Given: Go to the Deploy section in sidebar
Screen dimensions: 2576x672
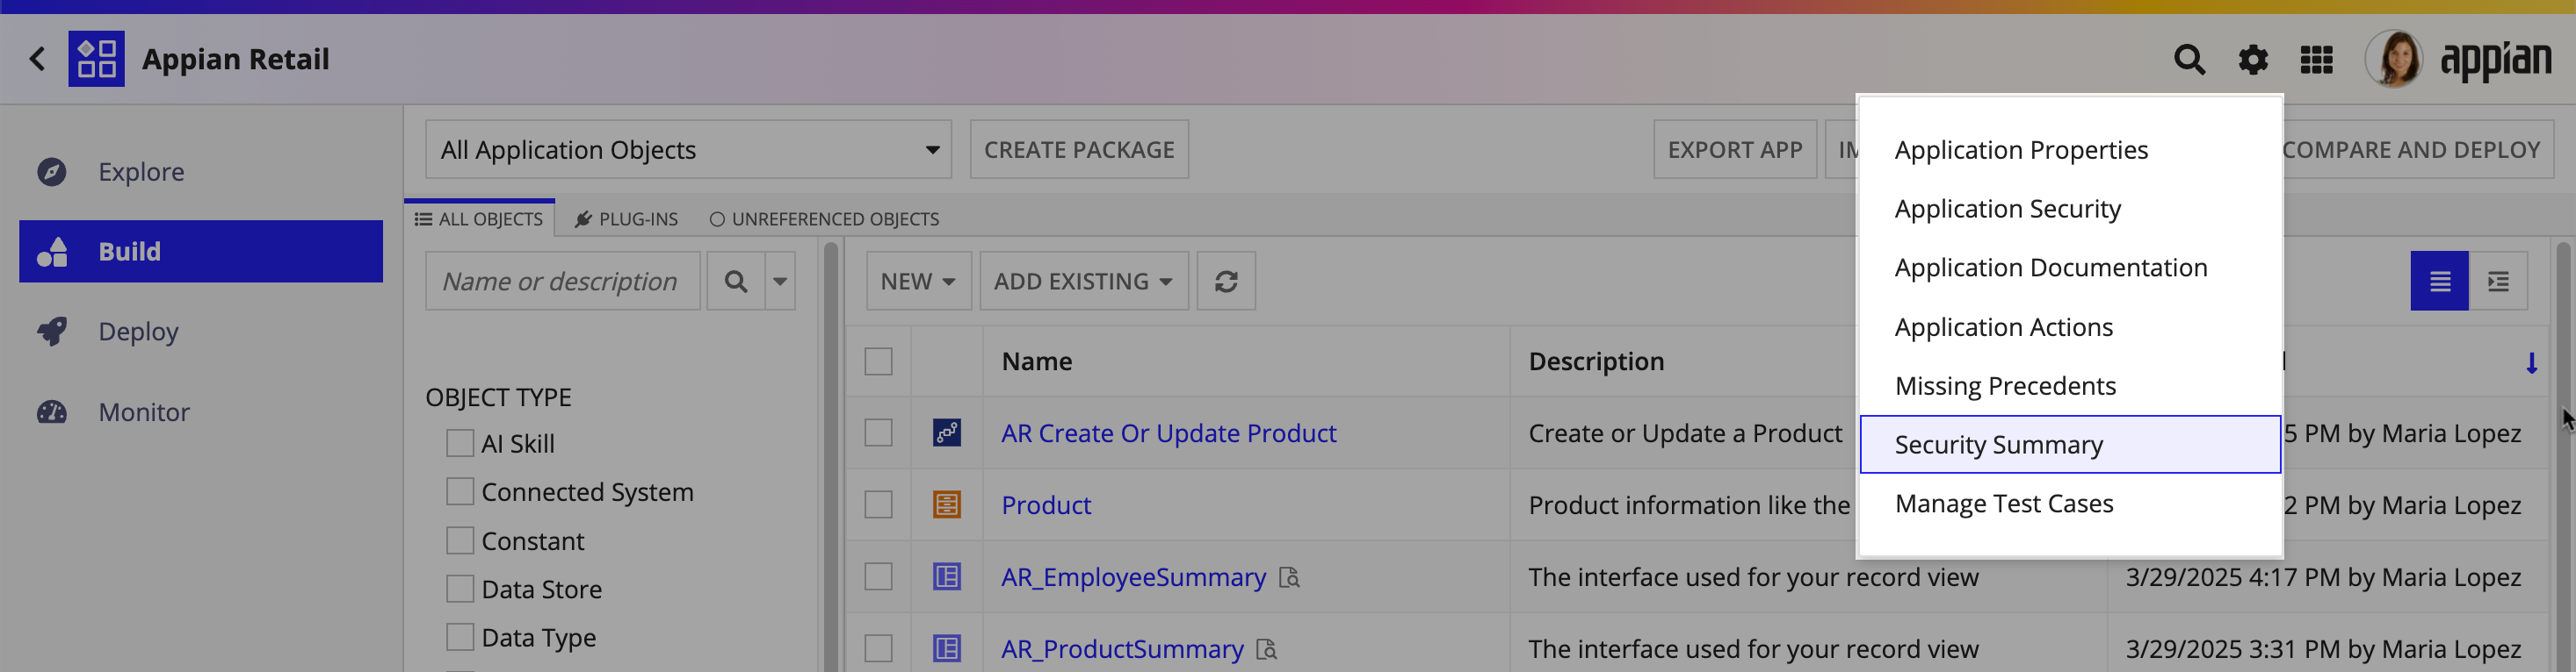Looking at the screenshot, I should 201,332.
